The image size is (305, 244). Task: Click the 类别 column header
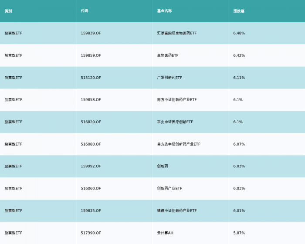(8, 11)
